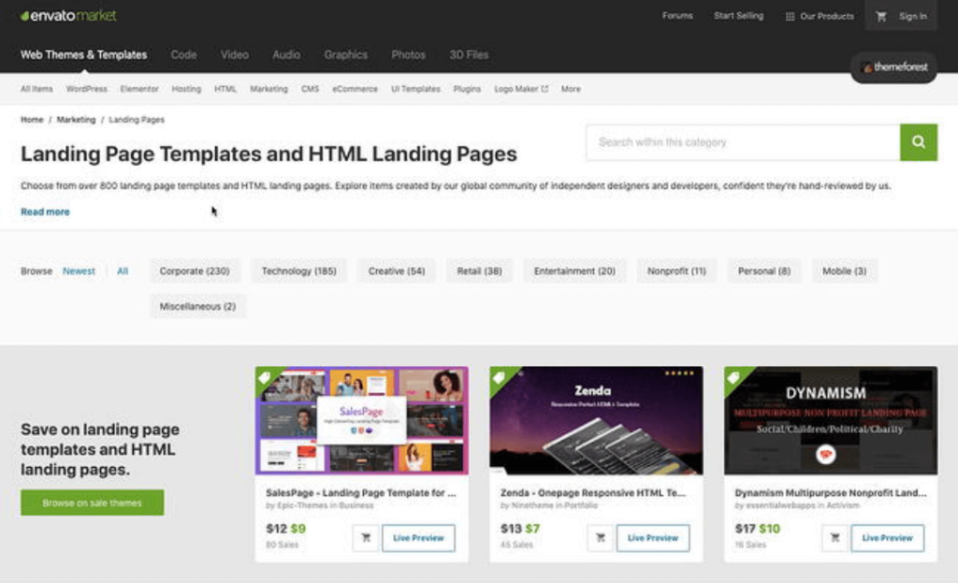Screen dimensions: 958x583
Task: Go to Marketing breadcrumb
Action: 76,120
